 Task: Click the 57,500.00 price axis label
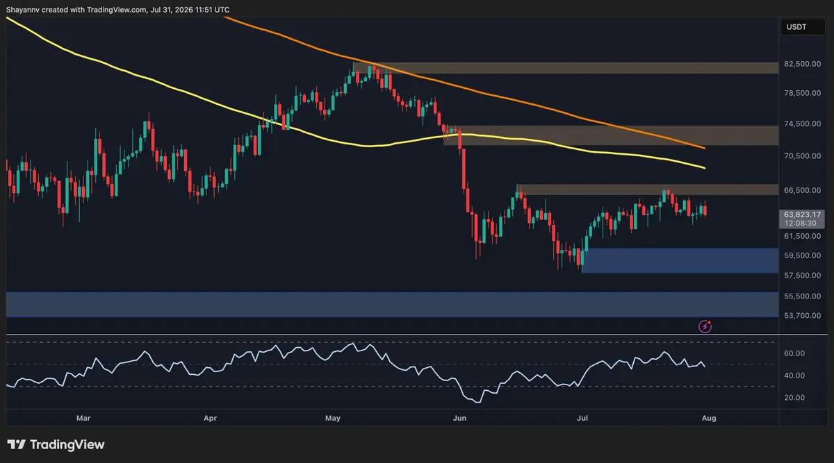(803, 276)
